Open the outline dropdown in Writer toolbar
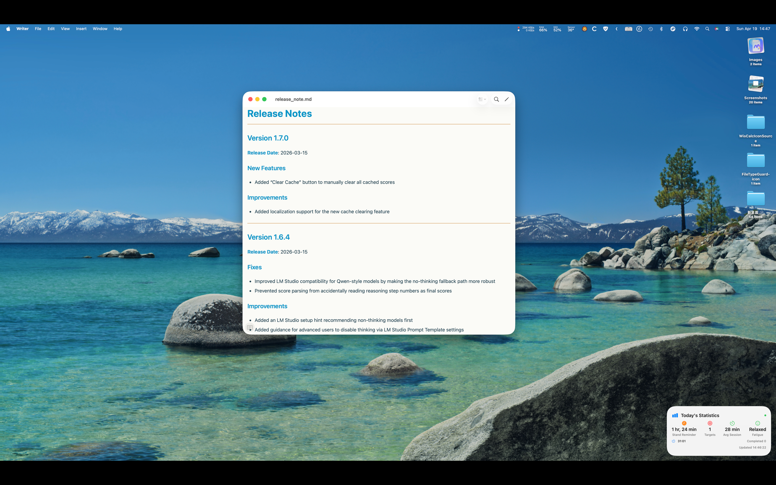Image resolution: width=776 pixels, height=485 pixels. pyautogui.click(x=482, y=99)
